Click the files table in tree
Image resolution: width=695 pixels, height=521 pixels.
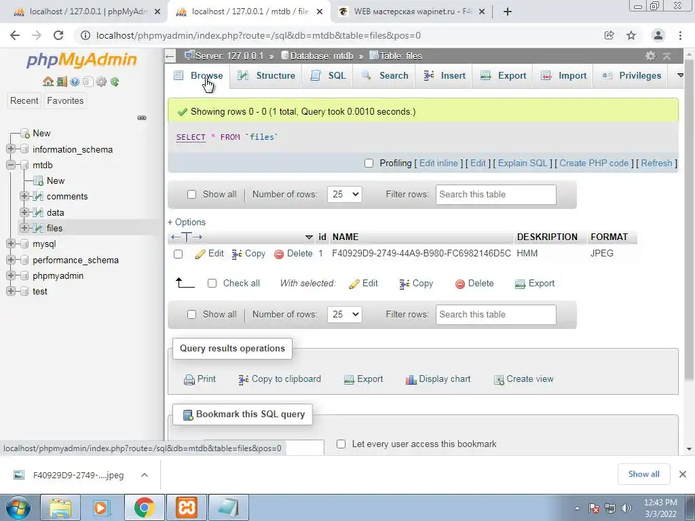click(x=54, y=228)
